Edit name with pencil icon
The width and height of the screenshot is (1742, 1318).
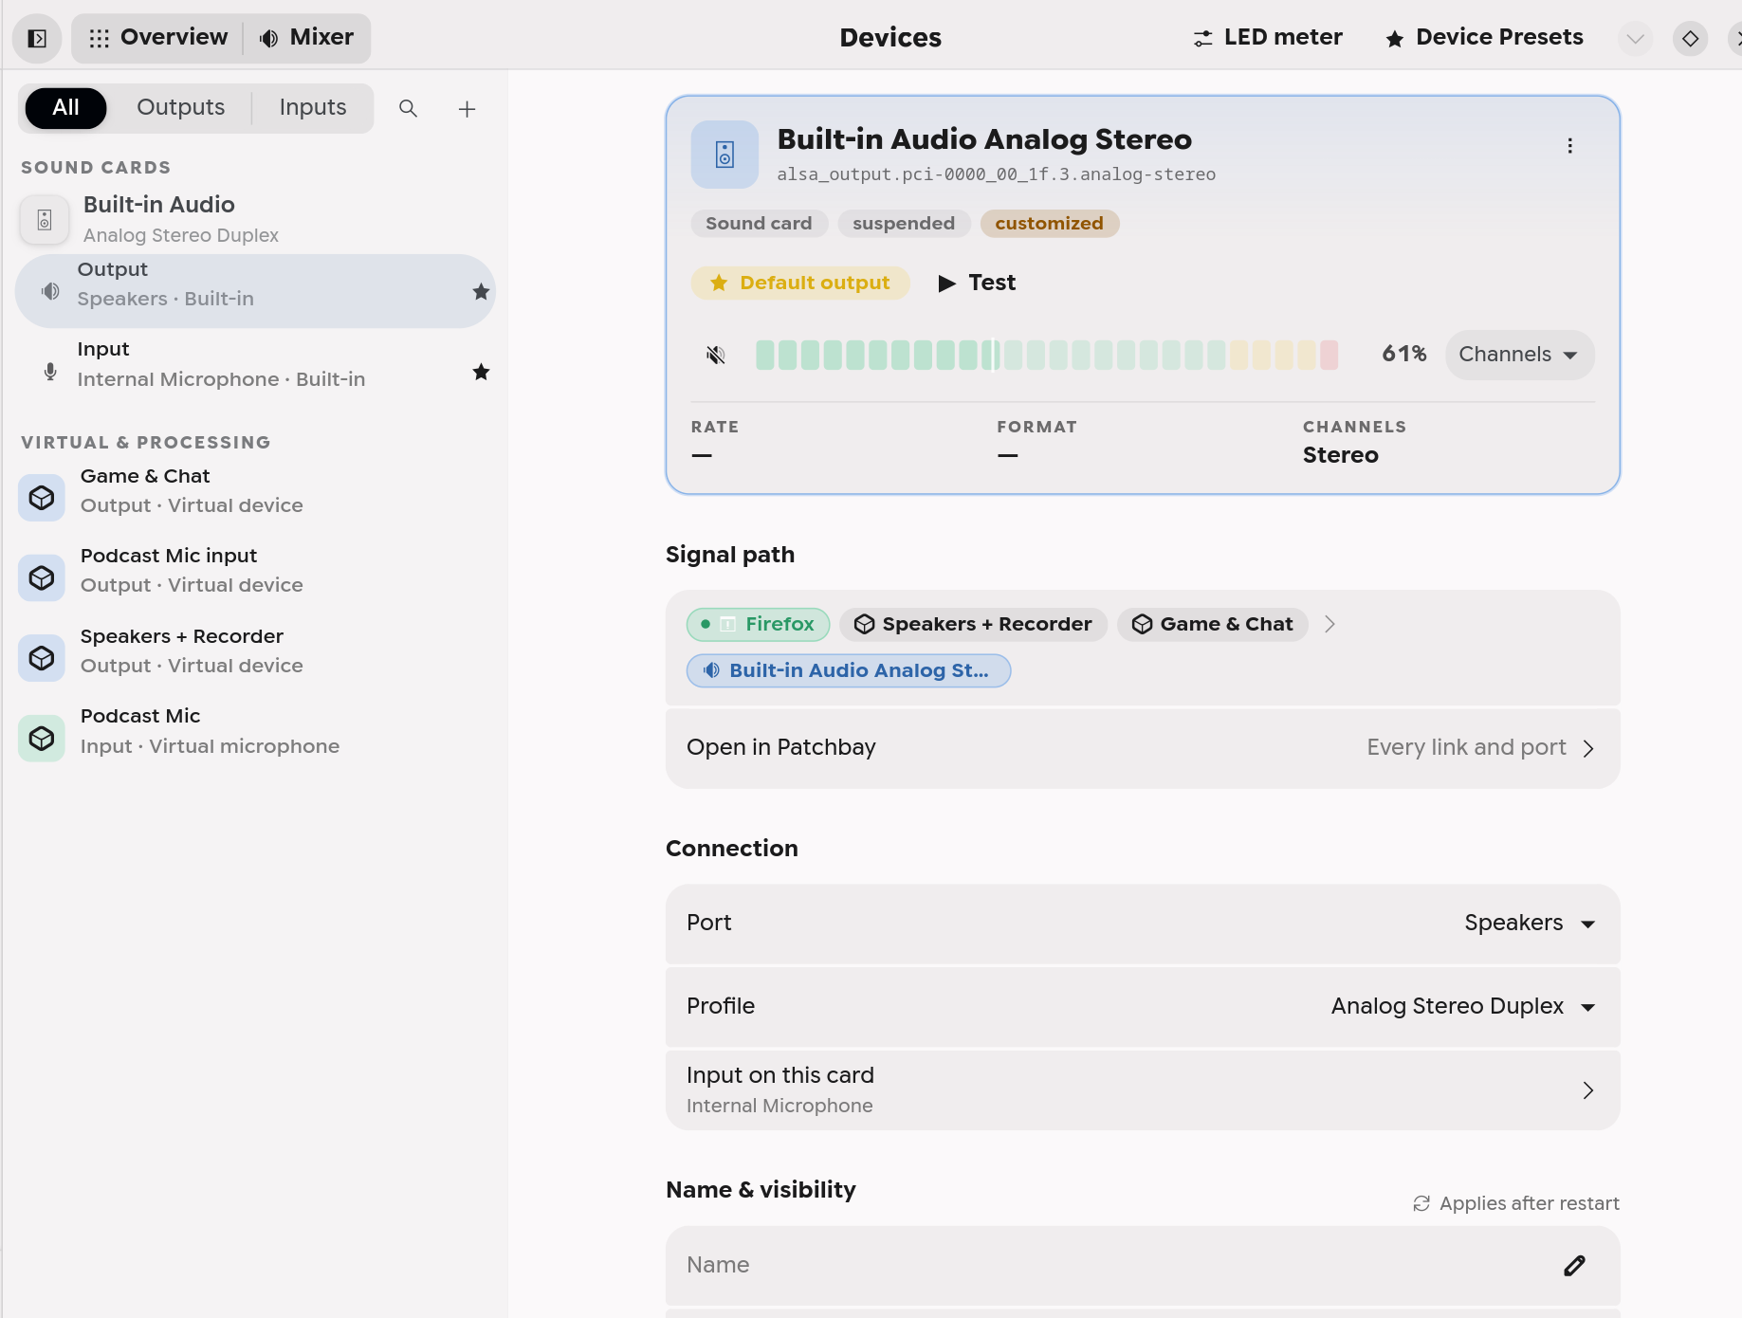[1575, 1266]
